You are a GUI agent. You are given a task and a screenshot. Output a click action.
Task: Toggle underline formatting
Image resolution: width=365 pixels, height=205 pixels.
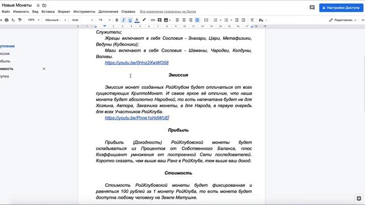tap(130, 20)
